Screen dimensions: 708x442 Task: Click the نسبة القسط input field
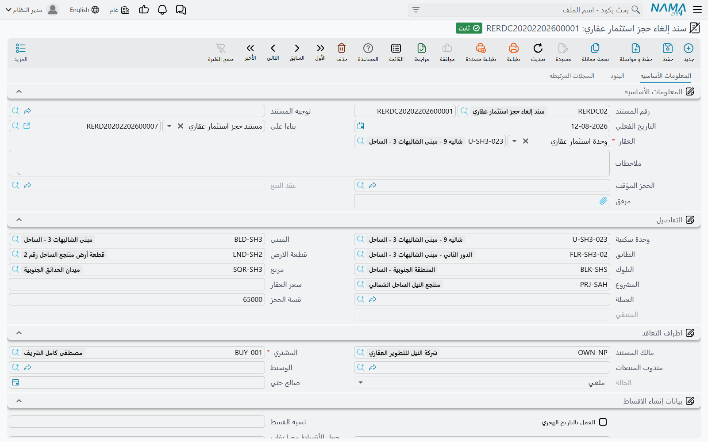[x=137, y=422]
